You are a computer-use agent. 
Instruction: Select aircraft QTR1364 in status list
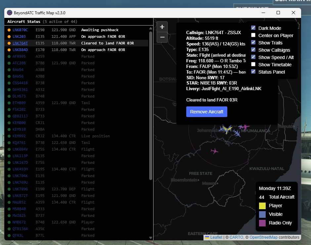20,229
